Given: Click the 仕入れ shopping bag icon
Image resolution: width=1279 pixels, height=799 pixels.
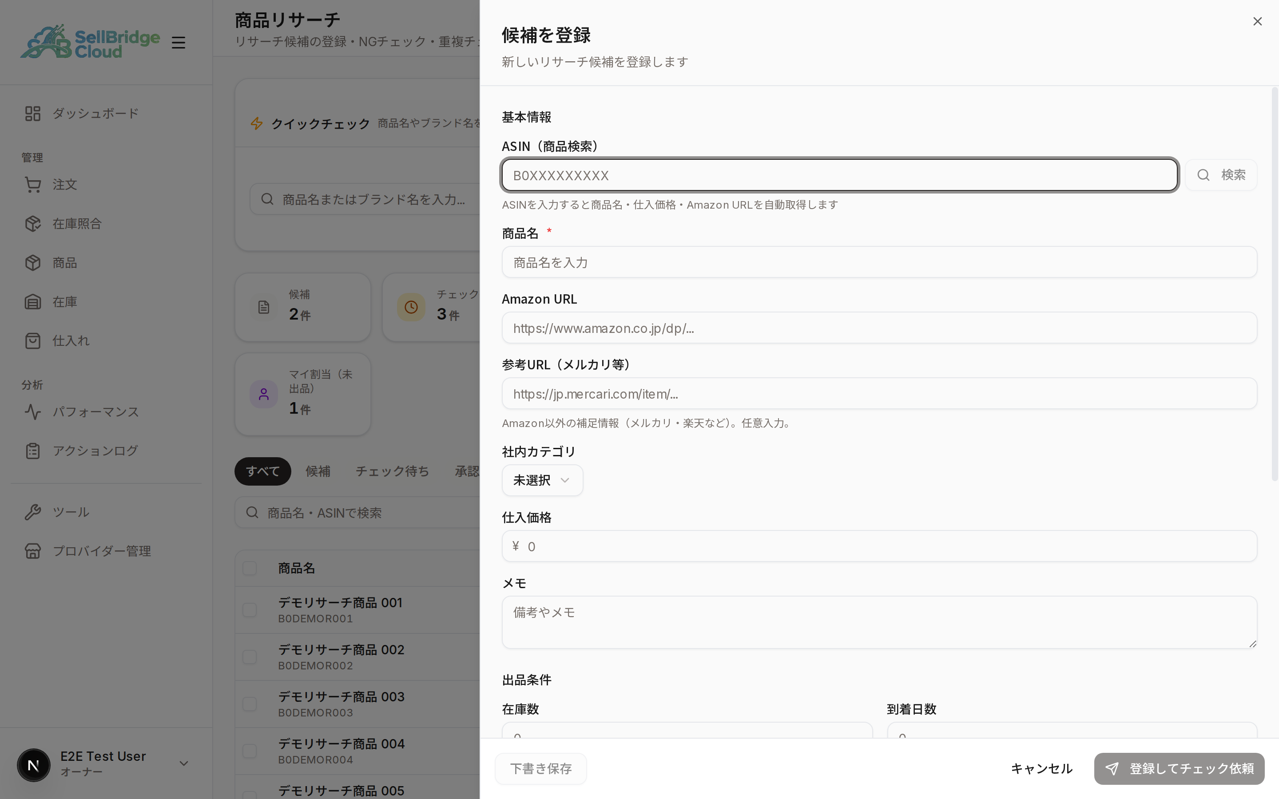Looking at the screenshot, I should [x=33, y=341].
